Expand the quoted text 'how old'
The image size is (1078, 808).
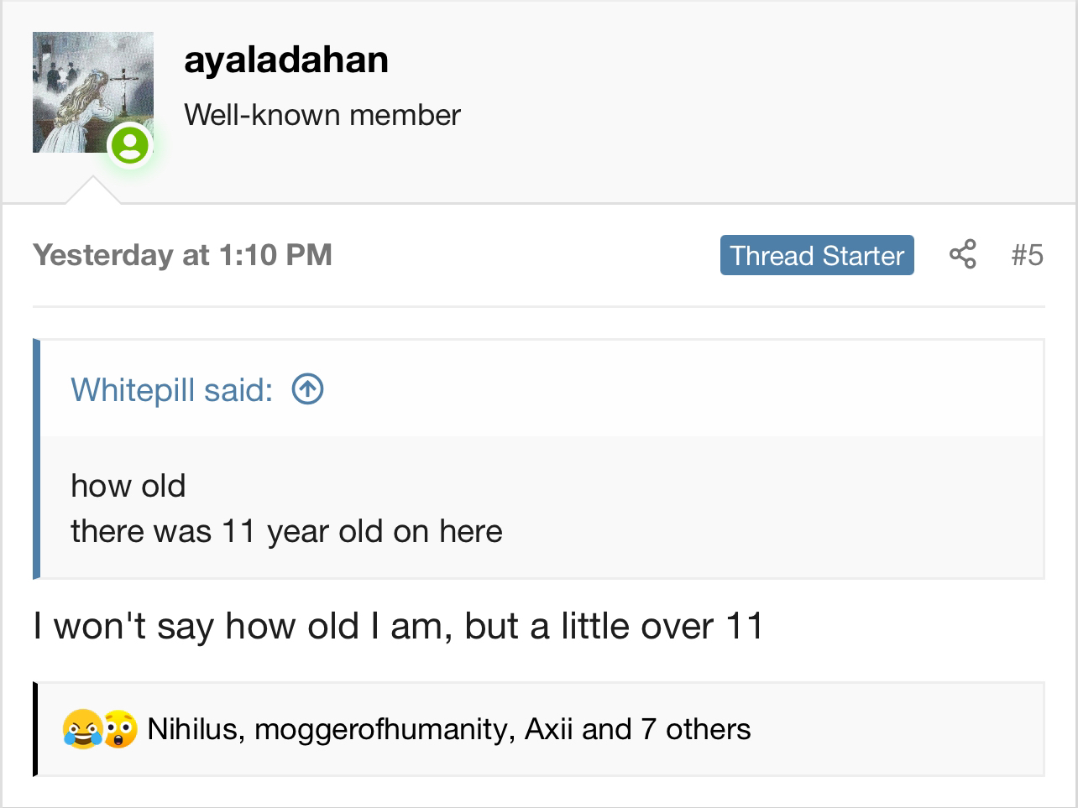(128, 486)
